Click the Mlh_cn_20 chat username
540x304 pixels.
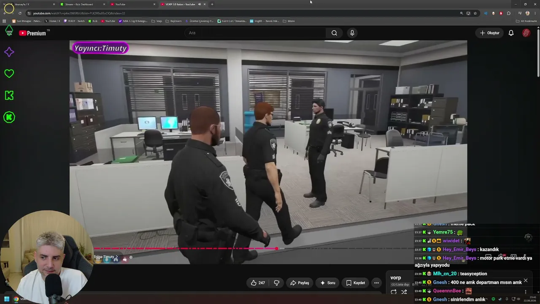(445, 274)
